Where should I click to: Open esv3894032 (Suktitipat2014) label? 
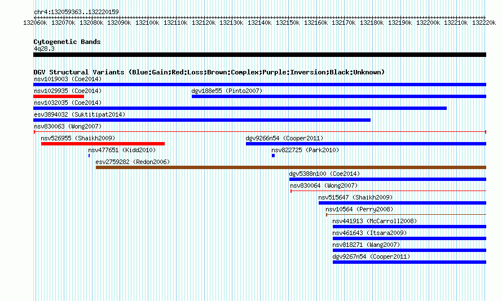[80, 114]
